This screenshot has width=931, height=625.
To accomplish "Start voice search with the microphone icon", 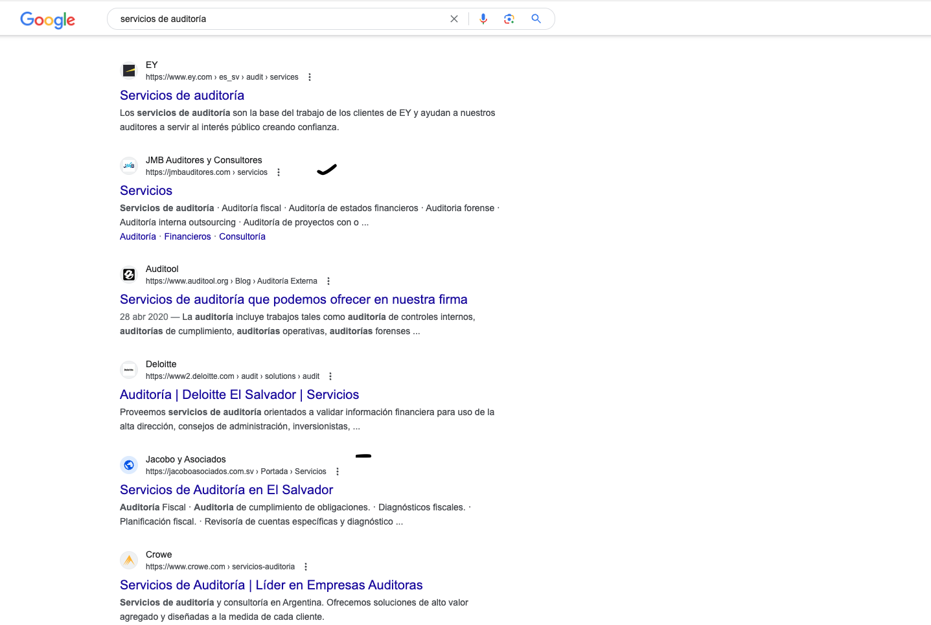I will (483, 19).
